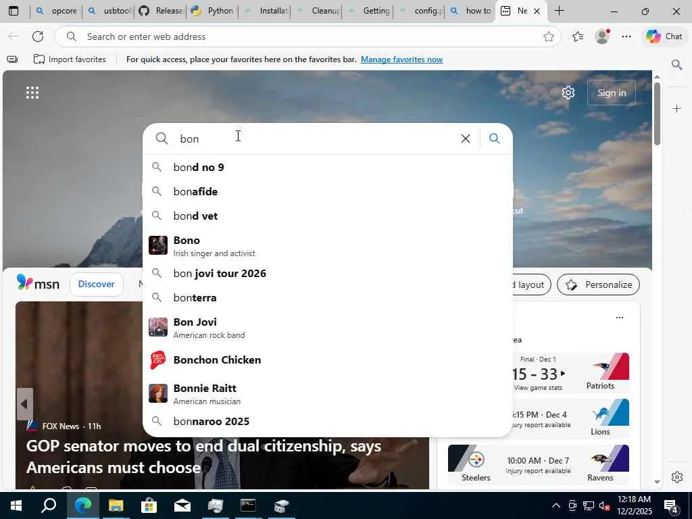View game stats for Patriots game
The width and height of the screenshot is (692, 519).
538,387
